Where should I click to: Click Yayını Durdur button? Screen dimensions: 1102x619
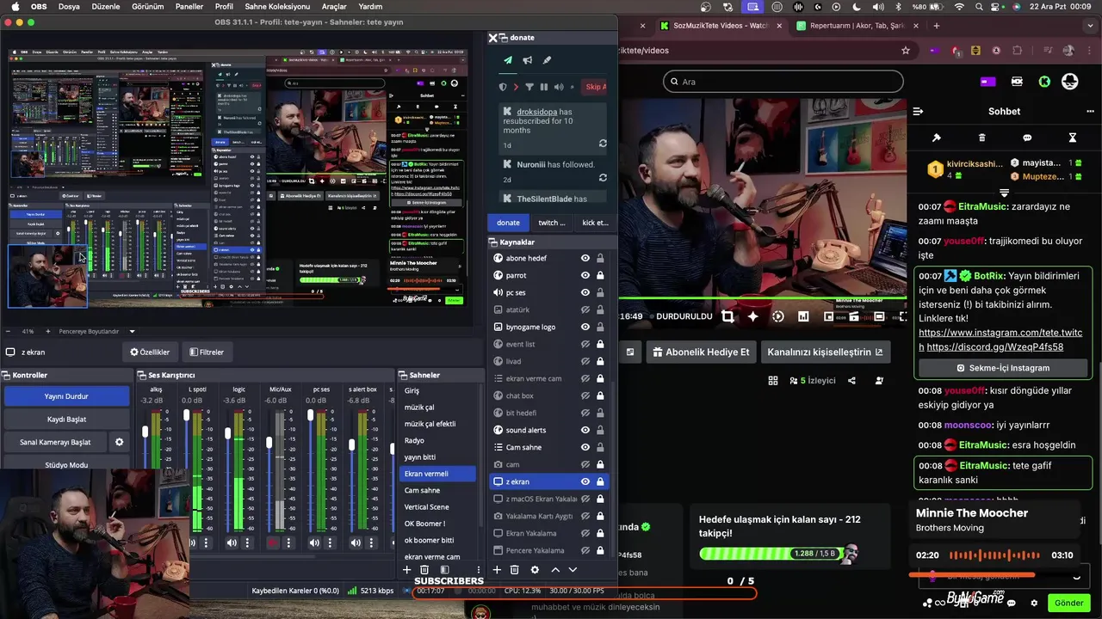click(66, 396)
